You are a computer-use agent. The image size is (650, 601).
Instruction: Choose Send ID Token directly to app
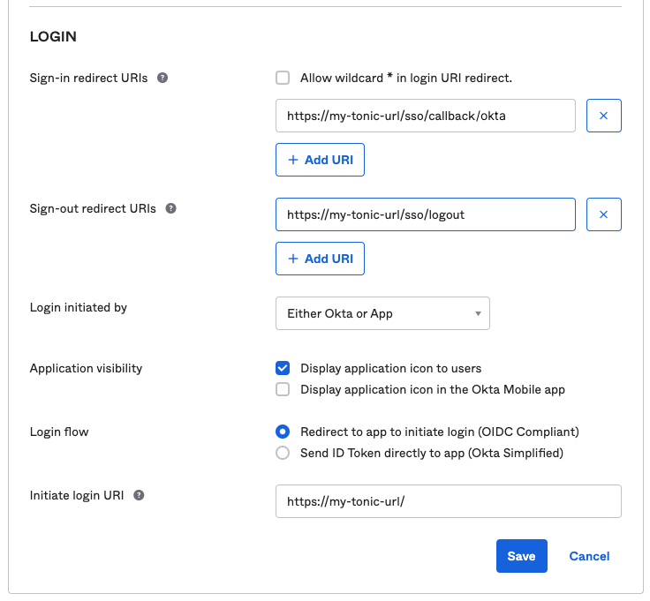[x=283, y=453]
